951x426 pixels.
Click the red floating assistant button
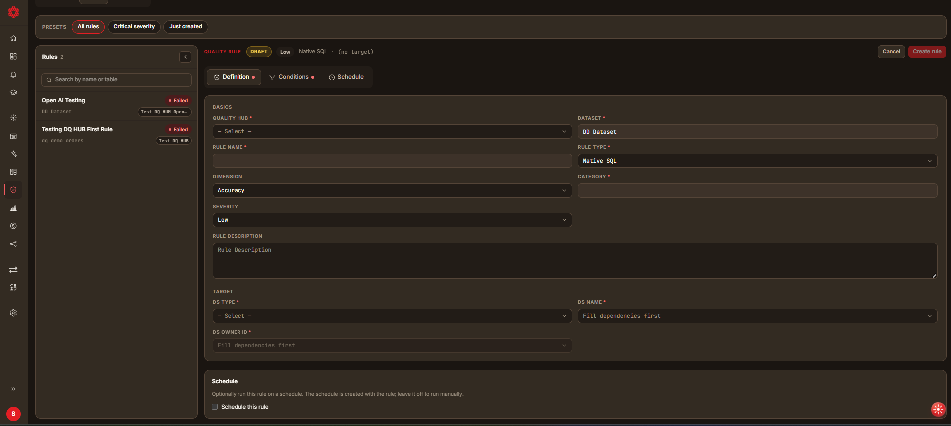[x=938, y=409]
